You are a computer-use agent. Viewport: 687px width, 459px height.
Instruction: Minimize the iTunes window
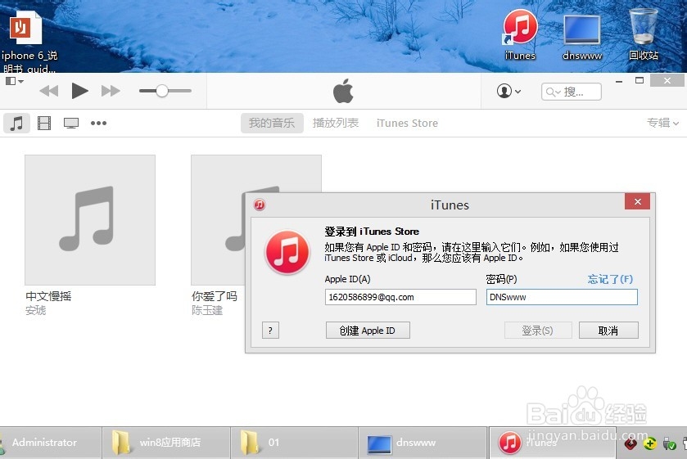coord(619,81)
